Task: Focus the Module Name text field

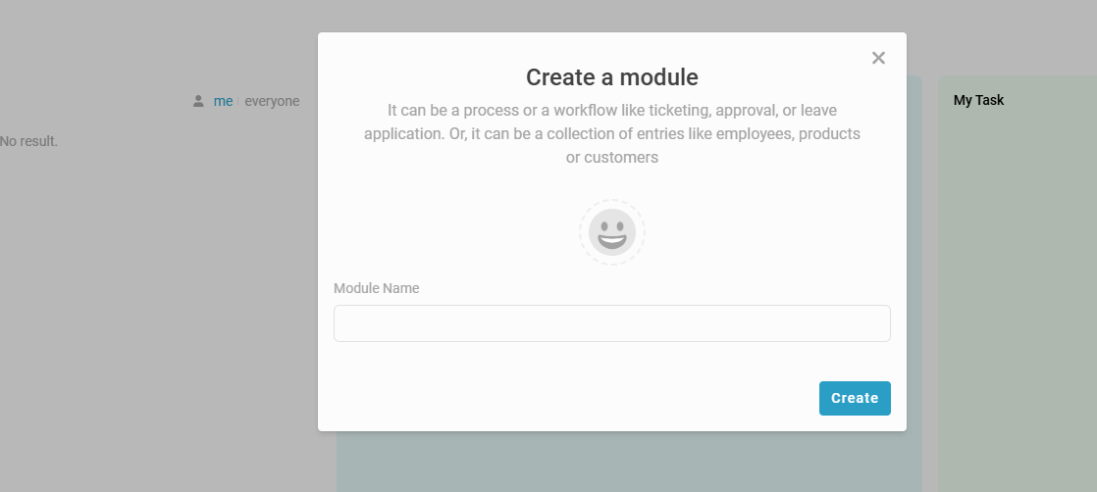Action: tap(611, 323)
